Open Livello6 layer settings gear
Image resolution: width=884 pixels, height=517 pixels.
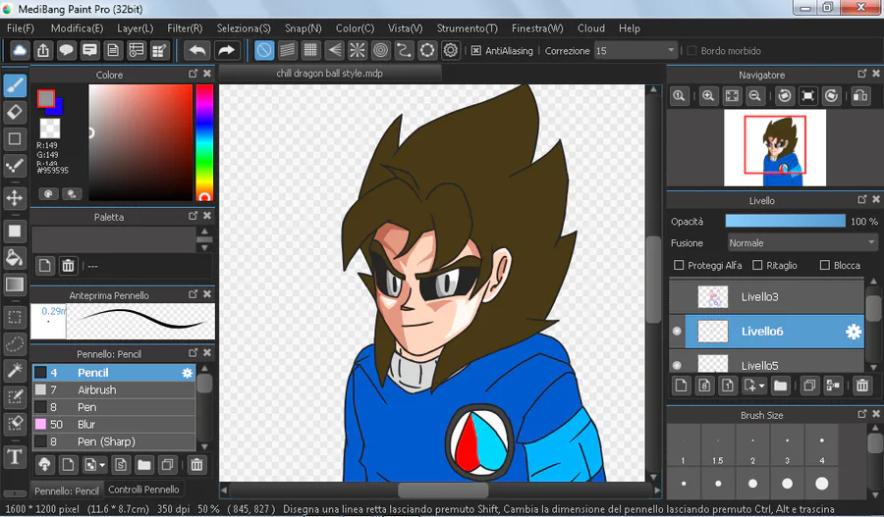[854, 332]
